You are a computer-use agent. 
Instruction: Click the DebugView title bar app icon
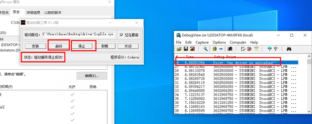pyautogui.click(x=178, y=35)
